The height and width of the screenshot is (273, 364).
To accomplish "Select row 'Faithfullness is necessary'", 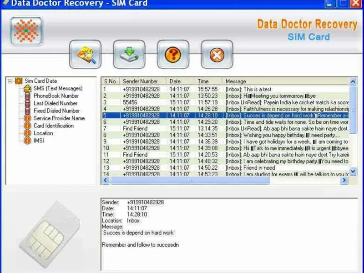I will [225, 109].
